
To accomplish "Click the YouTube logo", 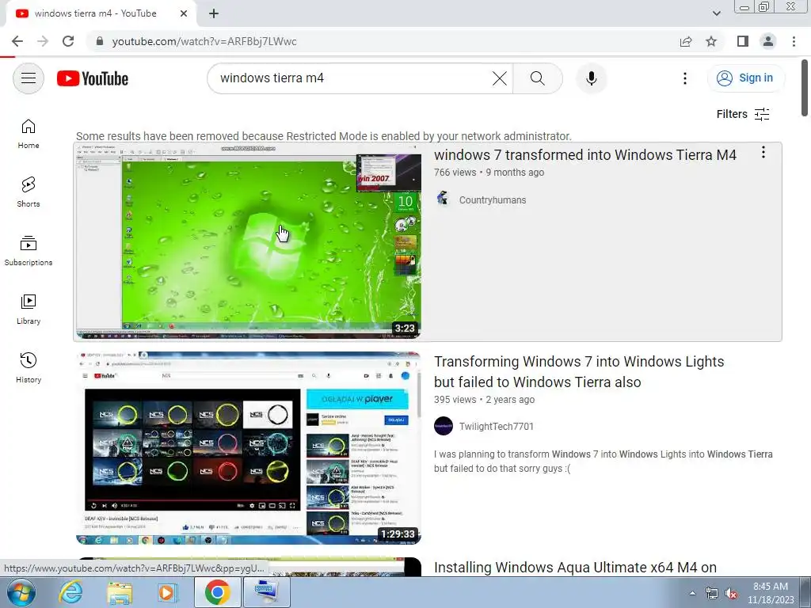I will pyautogui.click(x=93, y=78).
